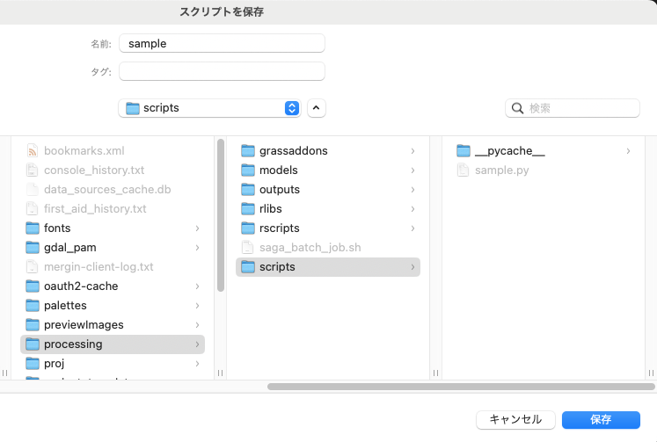This screenshot has height=442, width=657.
Task: Click the models folder icon
Action: pyautogui.click(x=248, y=170)
